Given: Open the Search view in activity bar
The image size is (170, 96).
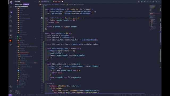Looking at the screenshot, I should (11, 7).
